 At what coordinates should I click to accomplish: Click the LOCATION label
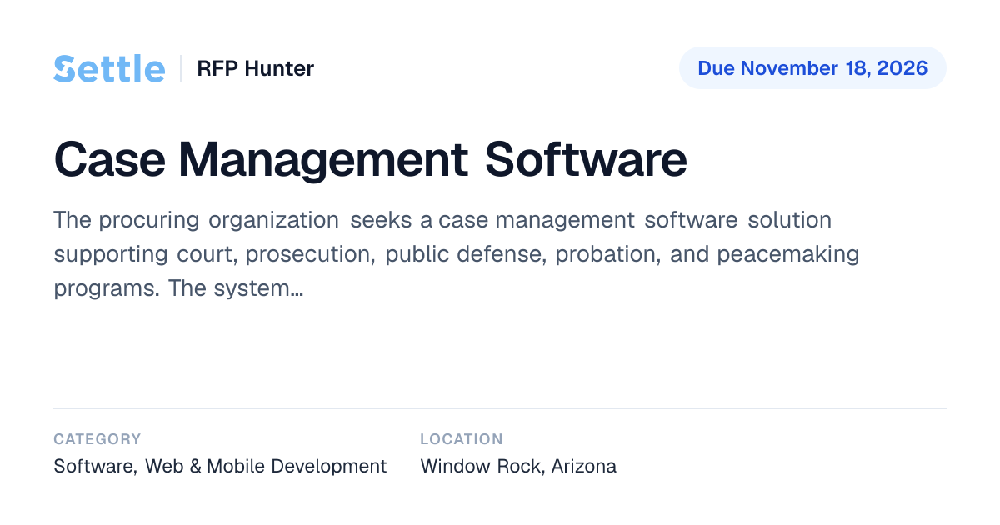(x=462, y=439)
